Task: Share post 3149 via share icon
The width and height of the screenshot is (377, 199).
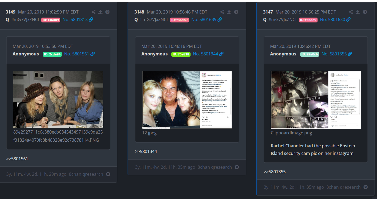Action: pos(94,12)
